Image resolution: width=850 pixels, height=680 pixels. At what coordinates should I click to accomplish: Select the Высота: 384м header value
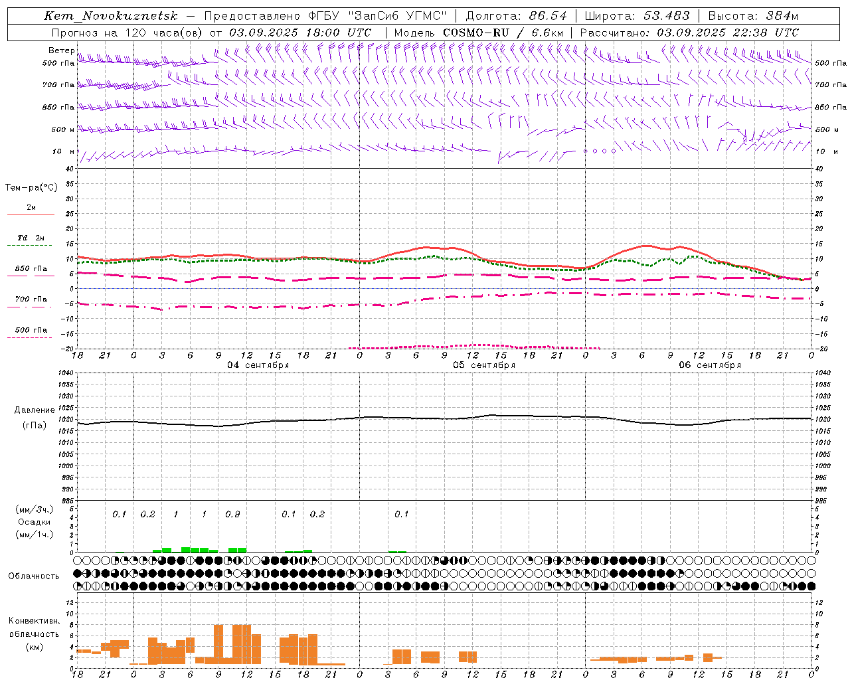click(753, 16)
